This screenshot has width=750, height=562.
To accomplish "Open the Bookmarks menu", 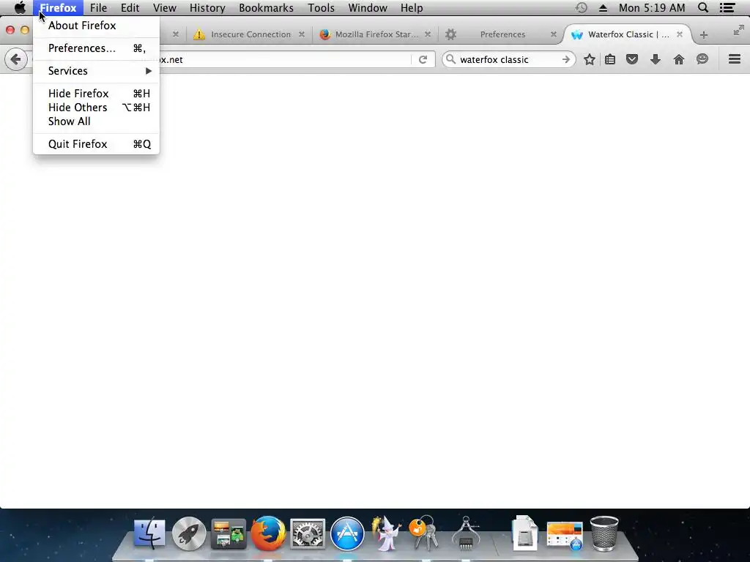I will tap(266, 7).
